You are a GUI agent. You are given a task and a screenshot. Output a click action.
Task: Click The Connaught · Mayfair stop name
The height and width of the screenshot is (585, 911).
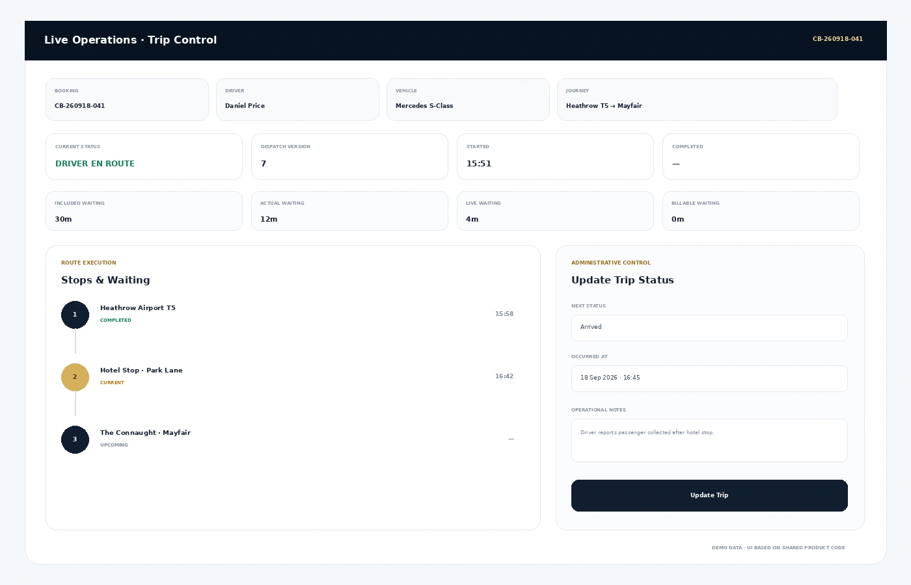coord(145,433)
